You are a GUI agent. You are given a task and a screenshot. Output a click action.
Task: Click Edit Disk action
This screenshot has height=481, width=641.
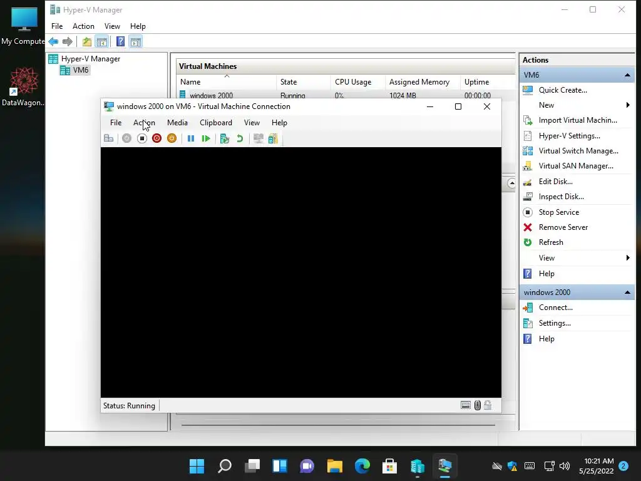555,182
